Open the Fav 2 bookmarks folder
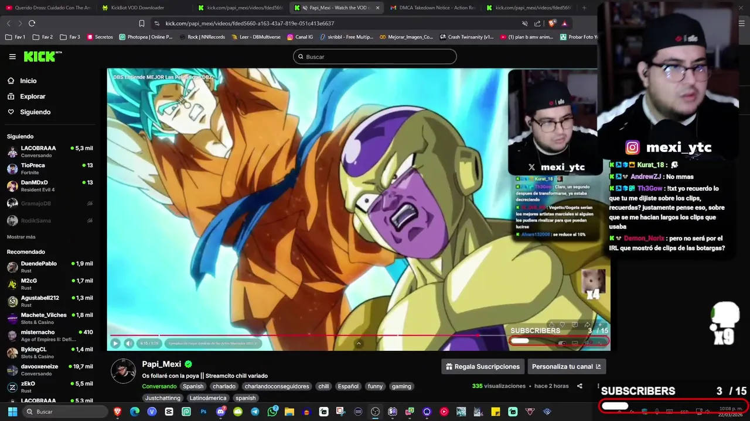This screenshot has width=750, height=421. [43, 37]
